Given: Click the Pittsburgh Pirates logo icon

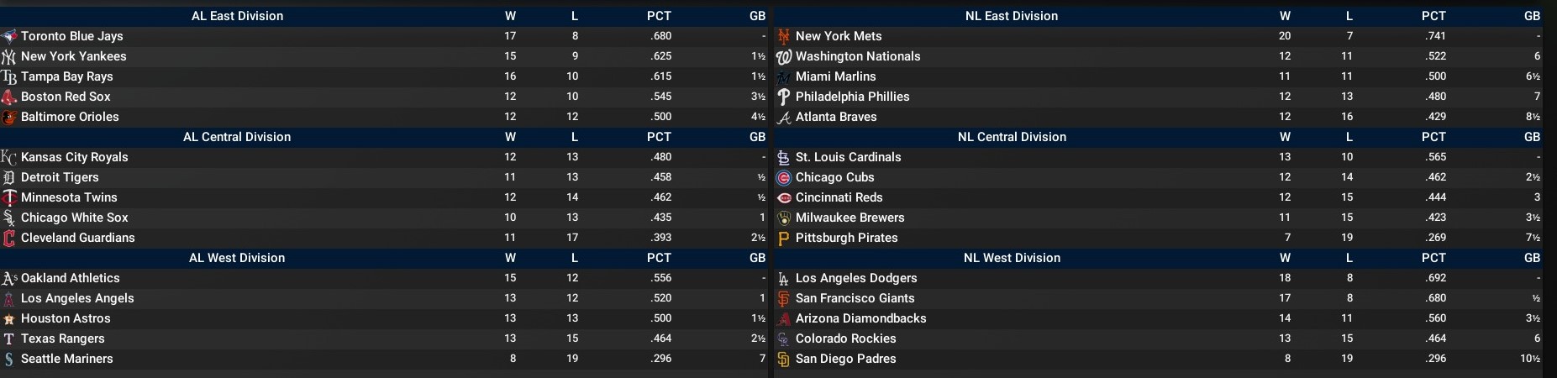Looking at the screenshot, I should click(784, 238).
